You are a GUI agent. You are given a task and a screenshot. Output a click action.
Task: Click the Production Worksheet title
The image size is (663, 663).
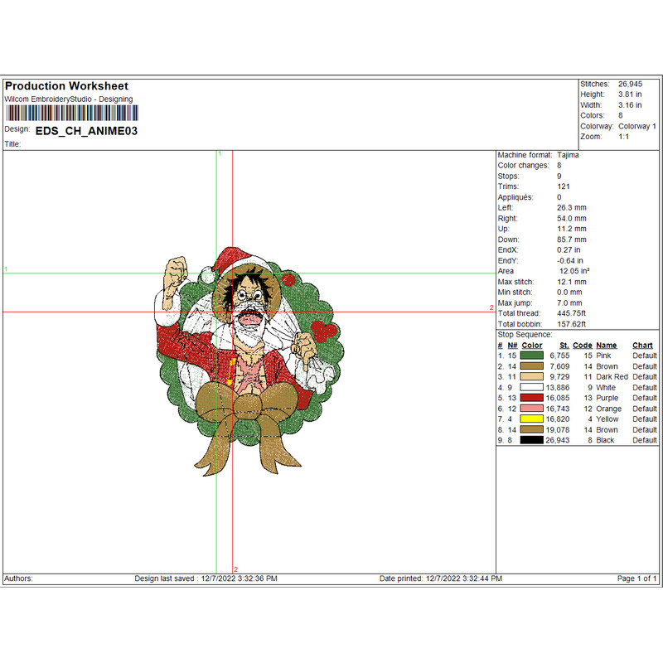pyautogui.click(x=66, y=86)
